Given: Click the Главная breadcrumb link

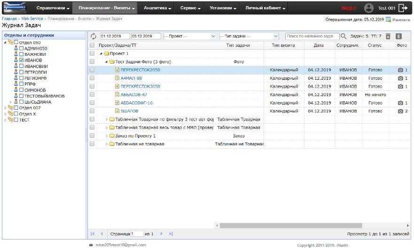Looking at the screenshot, I should (9, 19).
